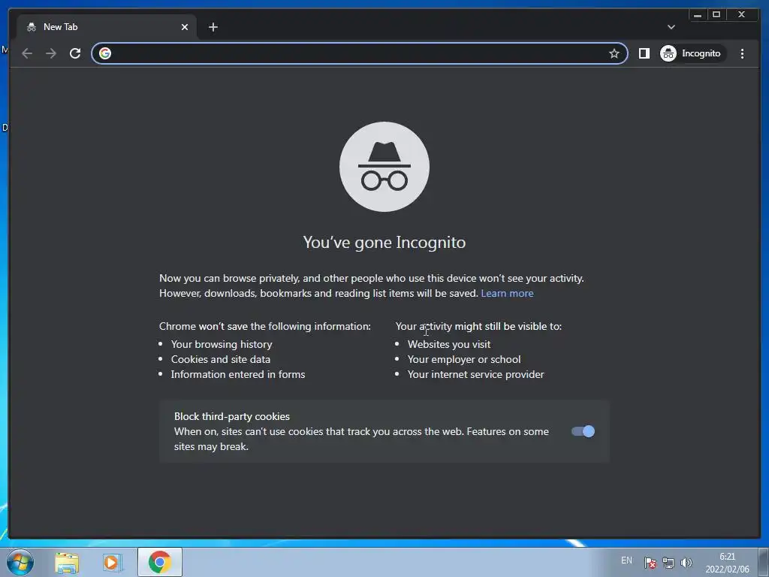Launch Windows Media Player from the taskbar
Screen dimensions: 769x577
tap(113, 563)
